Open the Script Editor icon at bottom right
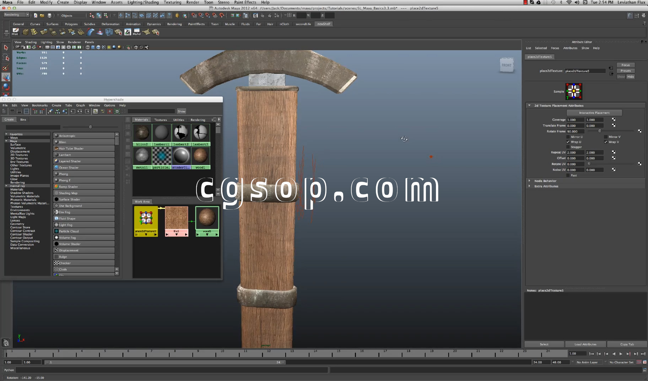This screenshot has height=381, width=648. pyautogui.click(x=644, y=370)
